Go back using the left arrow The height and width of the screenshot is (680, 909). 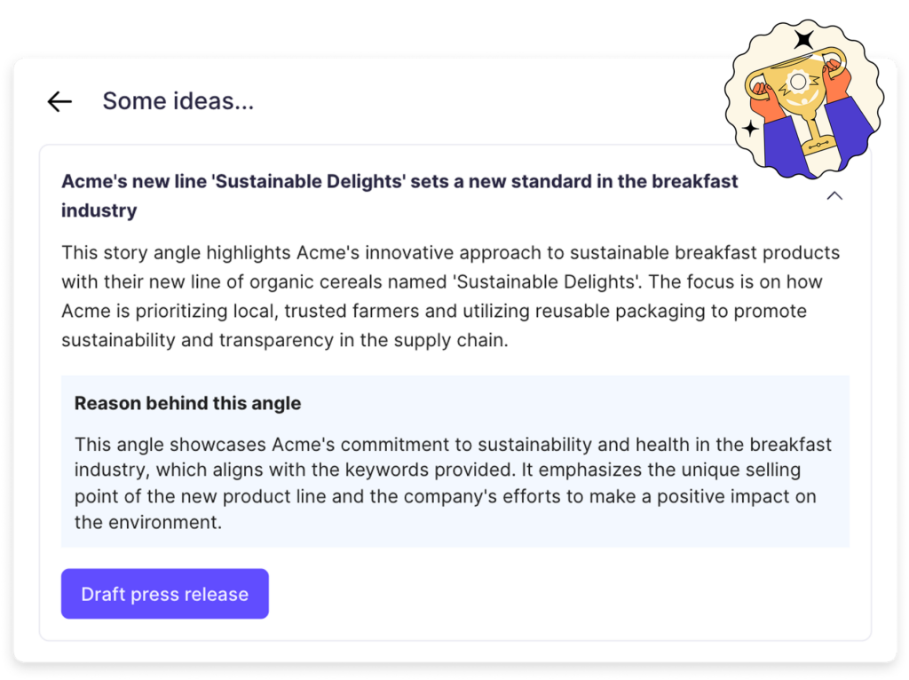pyautogui.click(x=59, y=101)
